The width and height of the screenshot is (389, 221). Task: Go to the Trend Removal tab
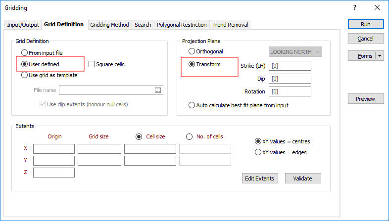(230, 25)
